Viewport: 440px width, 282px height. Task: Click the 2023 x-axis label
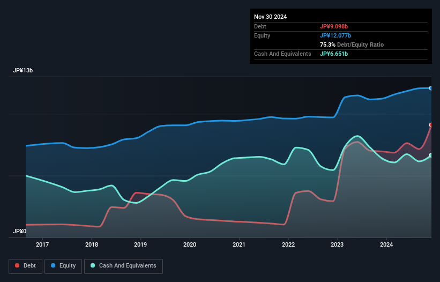337,244
